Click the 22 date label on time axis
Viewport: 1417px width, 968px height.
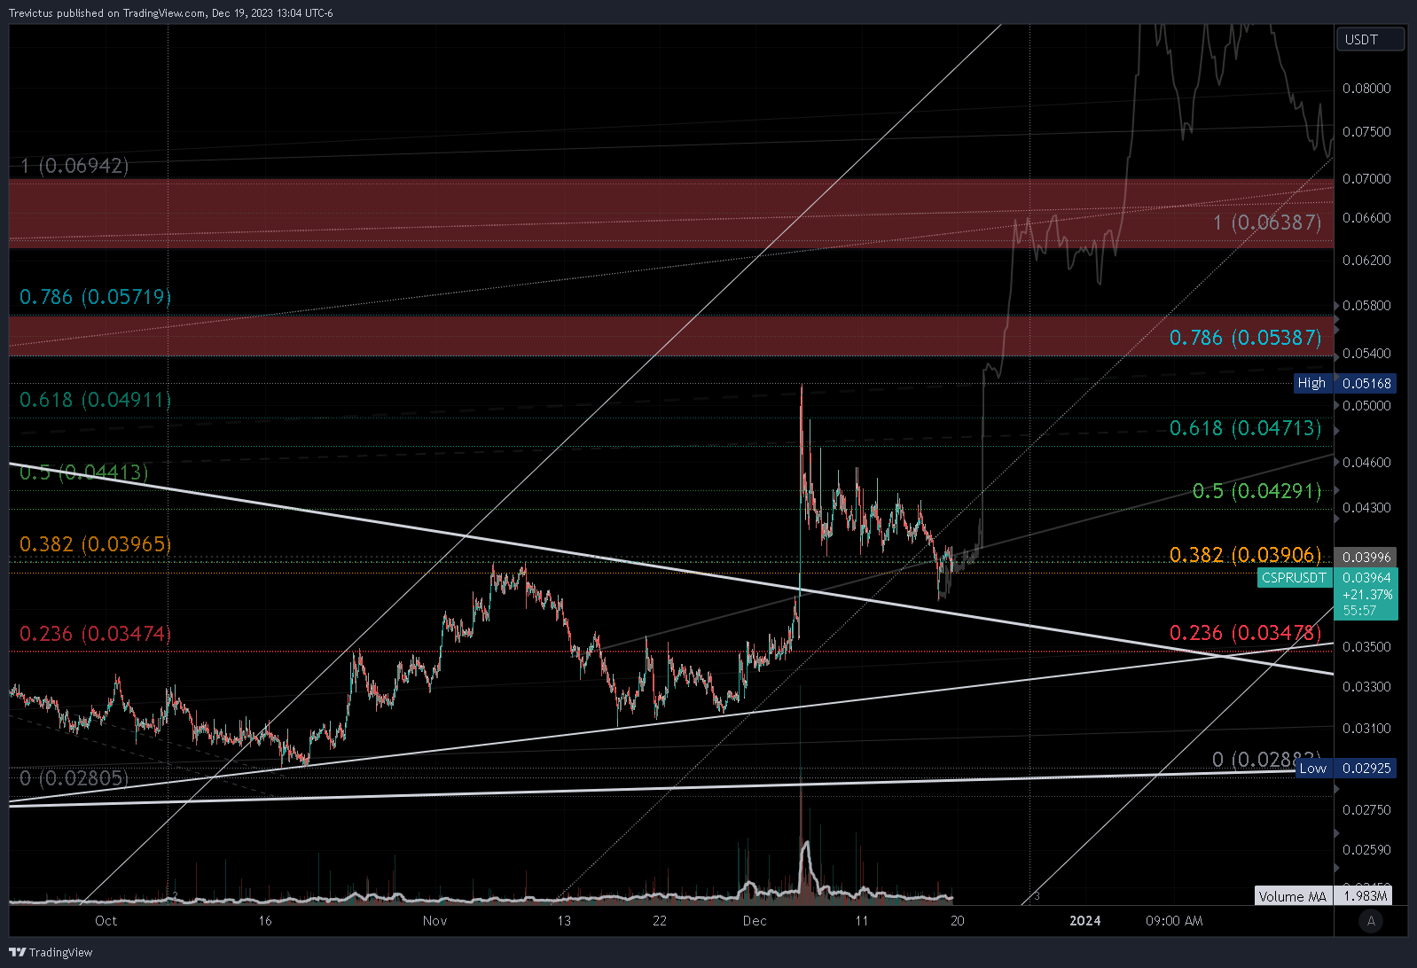(x=659, y=921)
